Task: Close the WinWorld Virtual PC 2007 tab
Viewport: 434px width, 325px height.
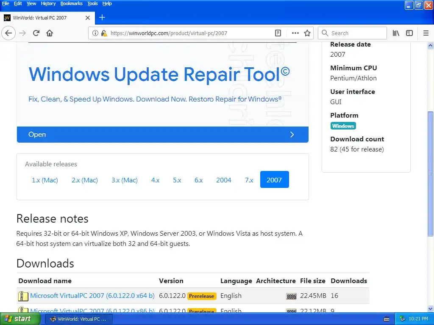Action: 88,18
